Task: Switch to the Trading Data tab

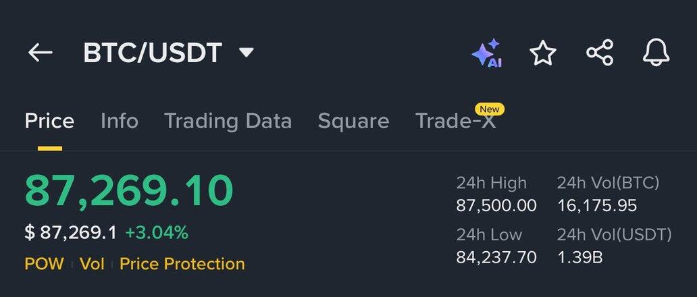Action: pos(228,121)
